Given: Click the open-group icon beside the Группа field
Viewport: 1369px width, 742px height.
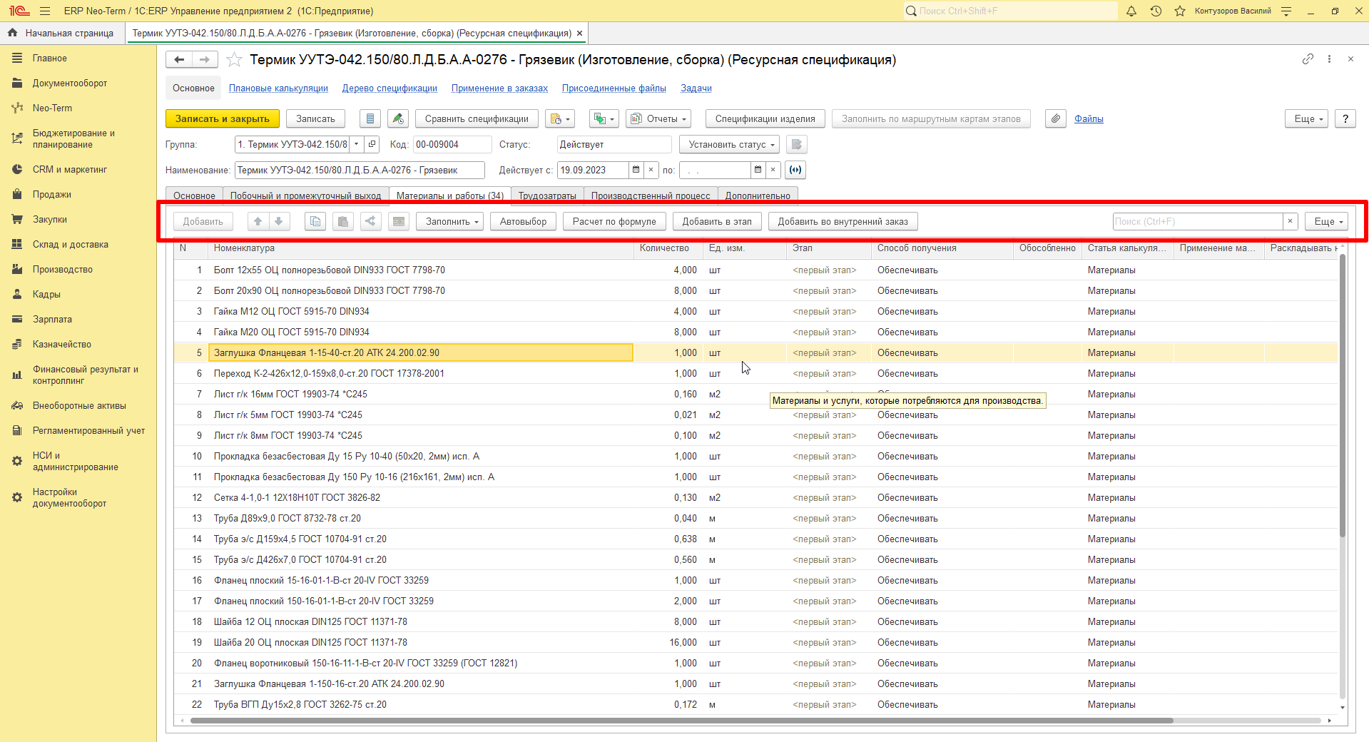Looking at the screenshot, I should tap(372, 144).
